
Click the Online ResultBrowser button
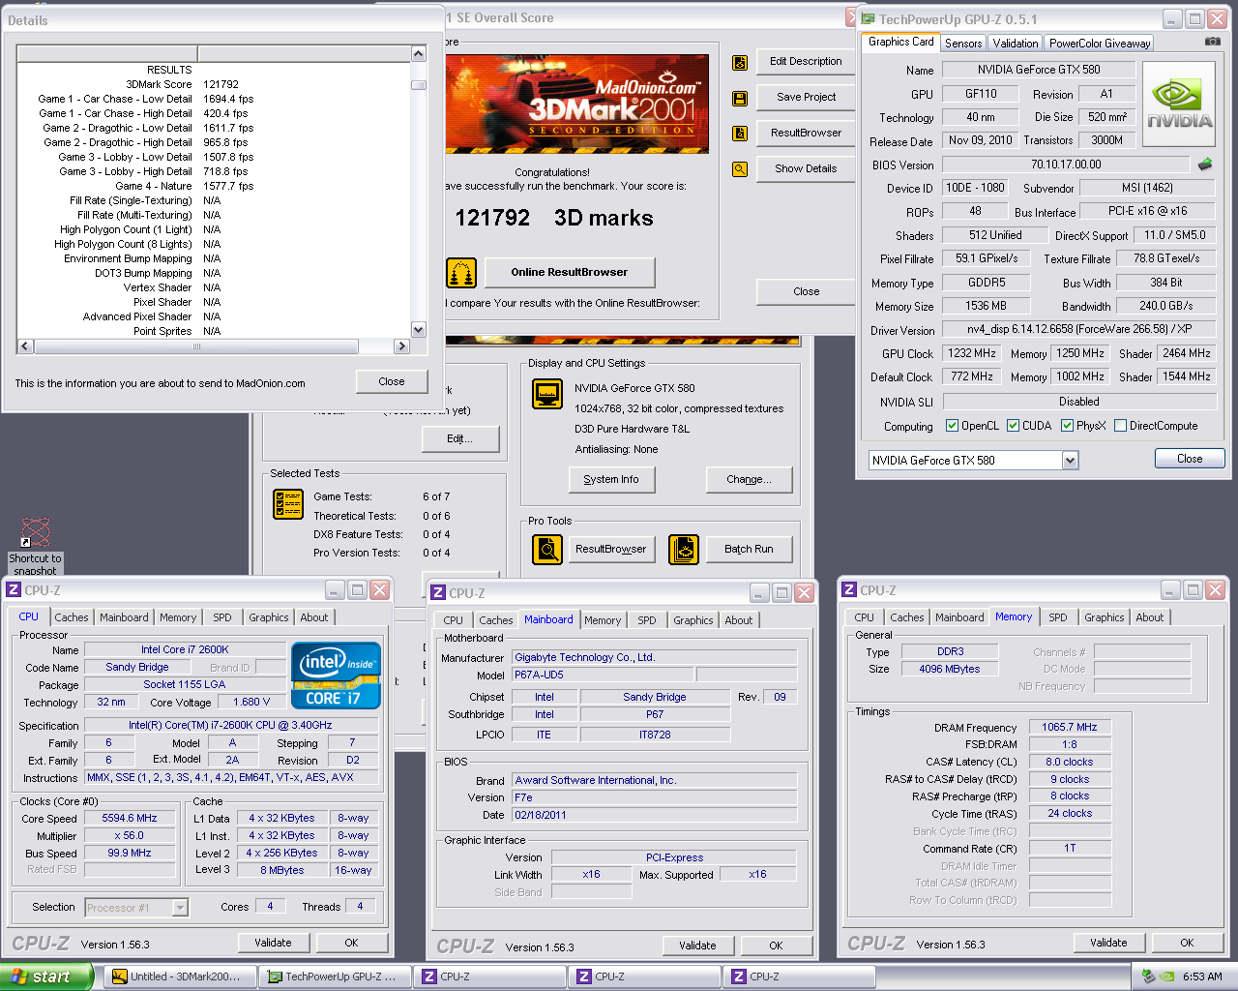569,273
